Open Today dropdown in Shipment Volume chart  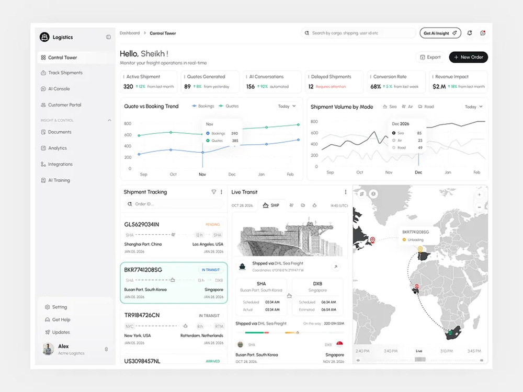point(474,107)
